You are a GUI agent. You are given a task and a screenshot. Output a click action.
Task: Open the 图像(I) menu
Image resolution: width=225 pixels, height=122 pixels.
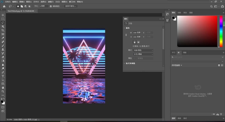click(x=22, y=2)
